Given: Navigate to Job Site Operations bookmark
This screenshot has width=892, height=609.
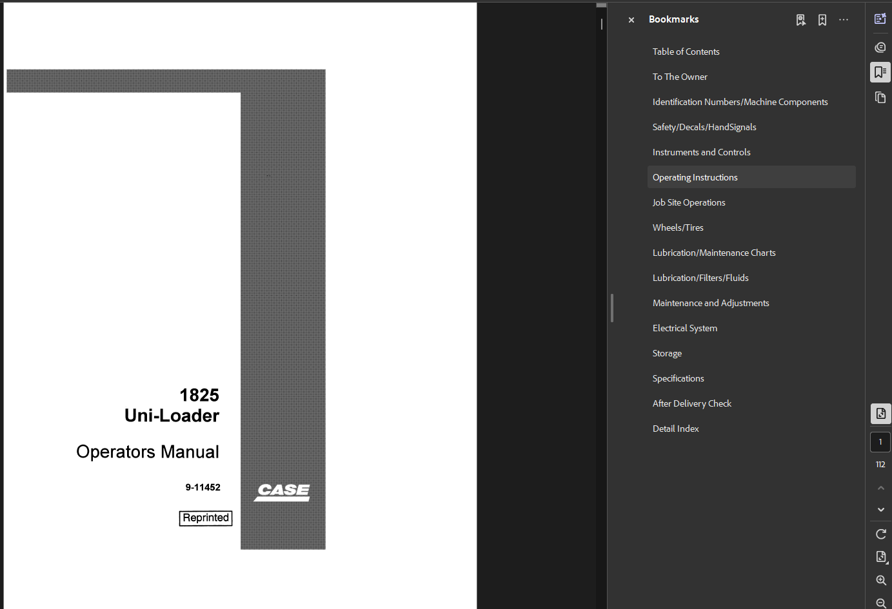Looking at the screenshot, I should point(689,202).
